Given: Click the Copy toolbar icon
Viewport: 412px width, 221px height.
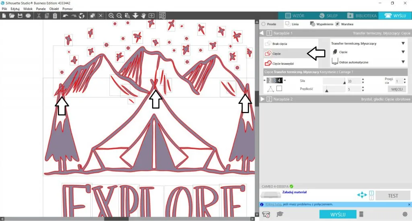Looking at the screenshot, I should pos(47,16).
